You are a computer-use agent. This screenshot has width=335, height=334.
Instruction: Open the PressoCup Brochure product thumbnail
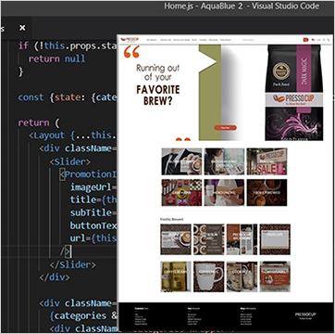(242, 239)
